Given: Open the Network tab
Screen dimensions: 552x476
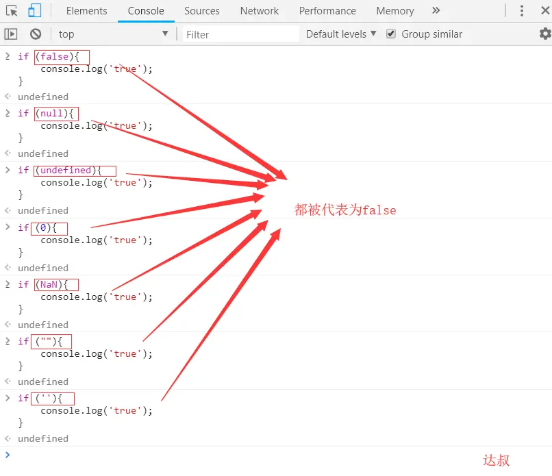Looking at the screenshot, I should tap(259, 11).
